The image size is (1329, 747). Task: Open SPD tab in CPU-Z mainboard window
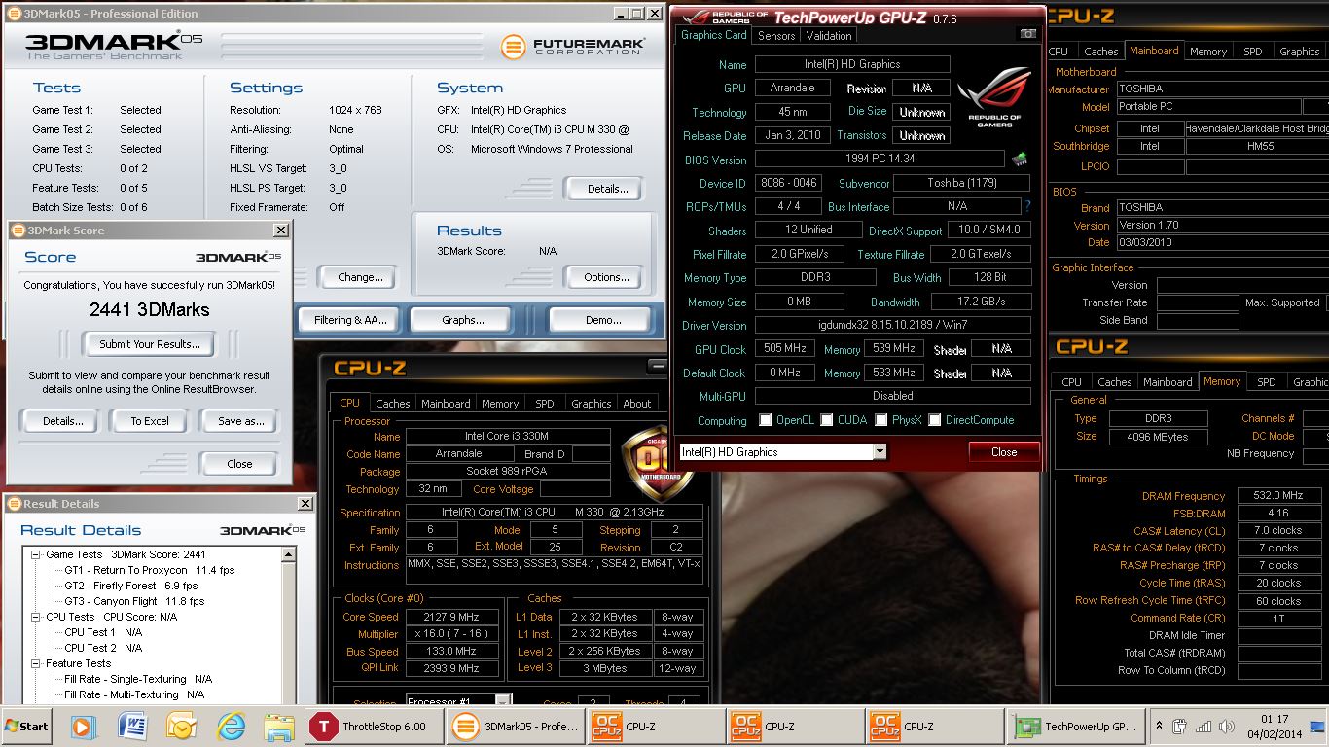coord(1253,52)
